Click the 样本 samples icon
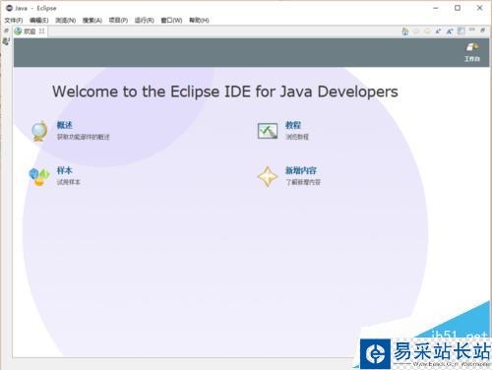492x370 pixels. point(39,177)
